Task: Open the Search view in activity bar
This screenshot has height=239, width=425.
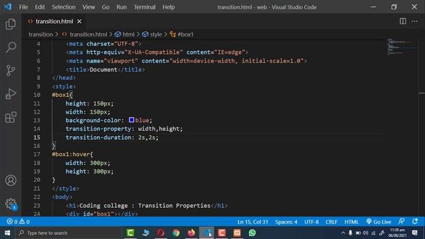Action: pyautogui.click(x=11, y=47)
